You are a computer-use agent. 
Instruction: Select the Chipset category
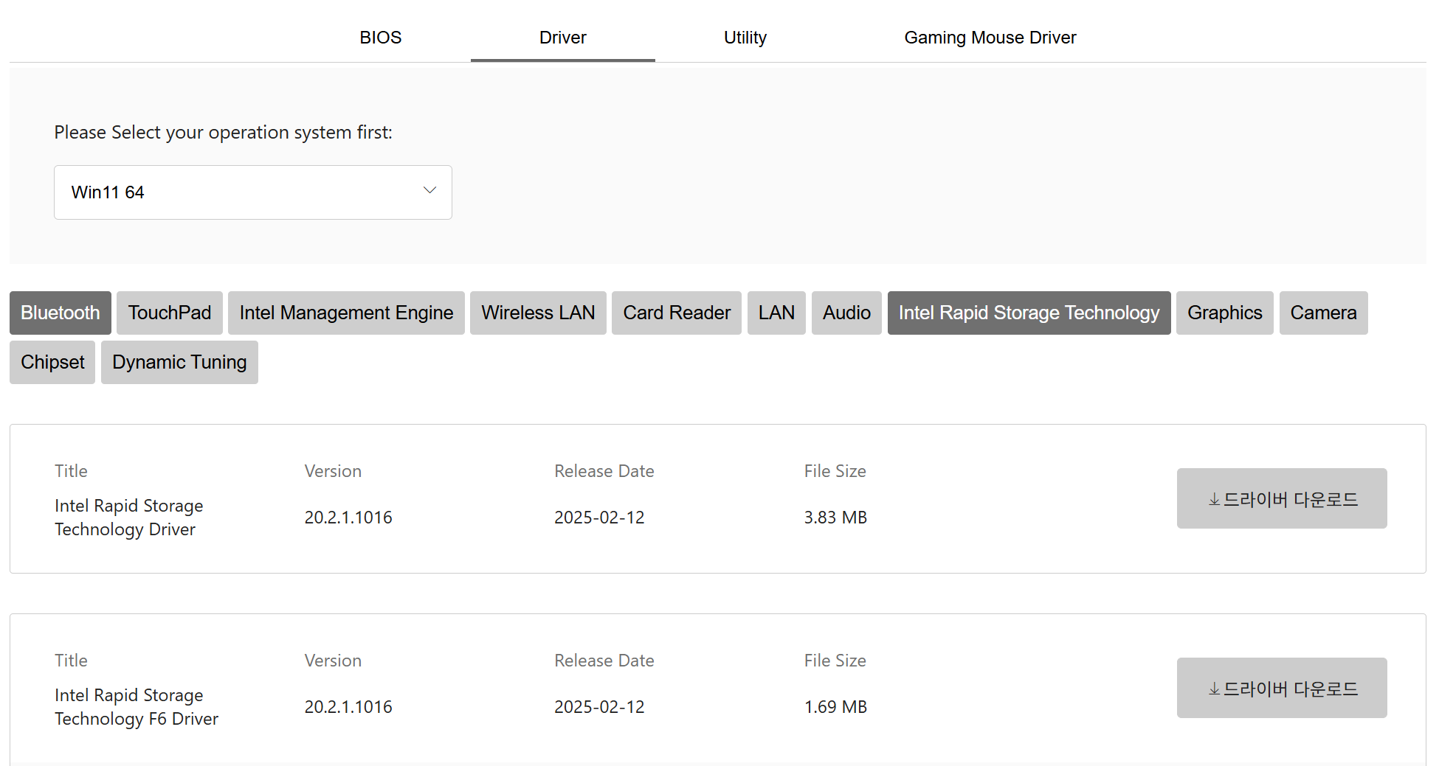pyautogui.click(x=52, y=362)
